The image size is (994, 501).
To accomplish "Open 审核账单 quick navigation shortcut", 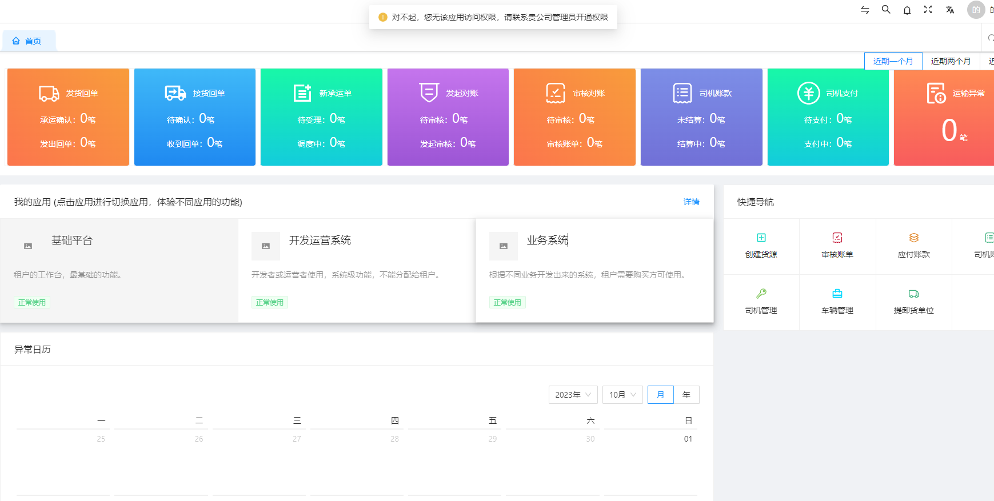I will pyautogui.click(x=837, y=246).
